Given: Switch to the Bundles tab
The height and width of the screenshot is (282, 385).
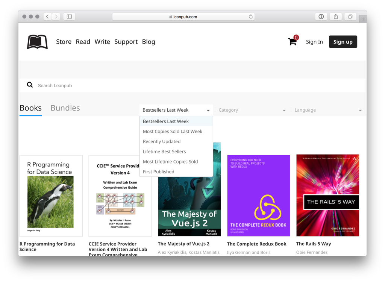Looking at the screenshot, I should click(65, 108).
